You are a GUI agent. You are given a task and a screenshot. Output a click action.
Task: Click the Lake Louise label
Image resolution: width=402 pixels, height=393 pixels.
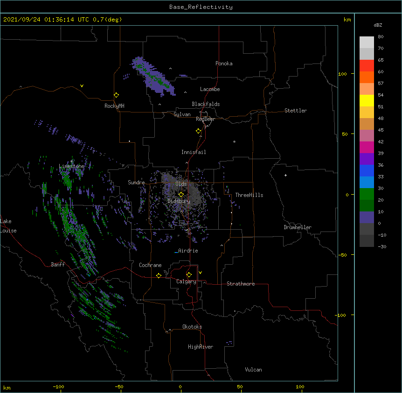(8, 226)
